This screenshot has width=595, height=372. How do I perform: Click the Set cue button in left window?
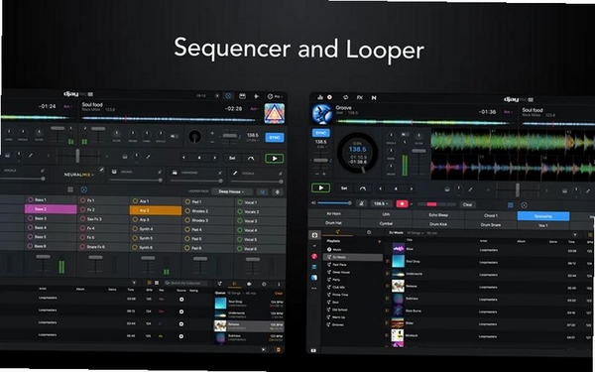click(x=232, y=158)
